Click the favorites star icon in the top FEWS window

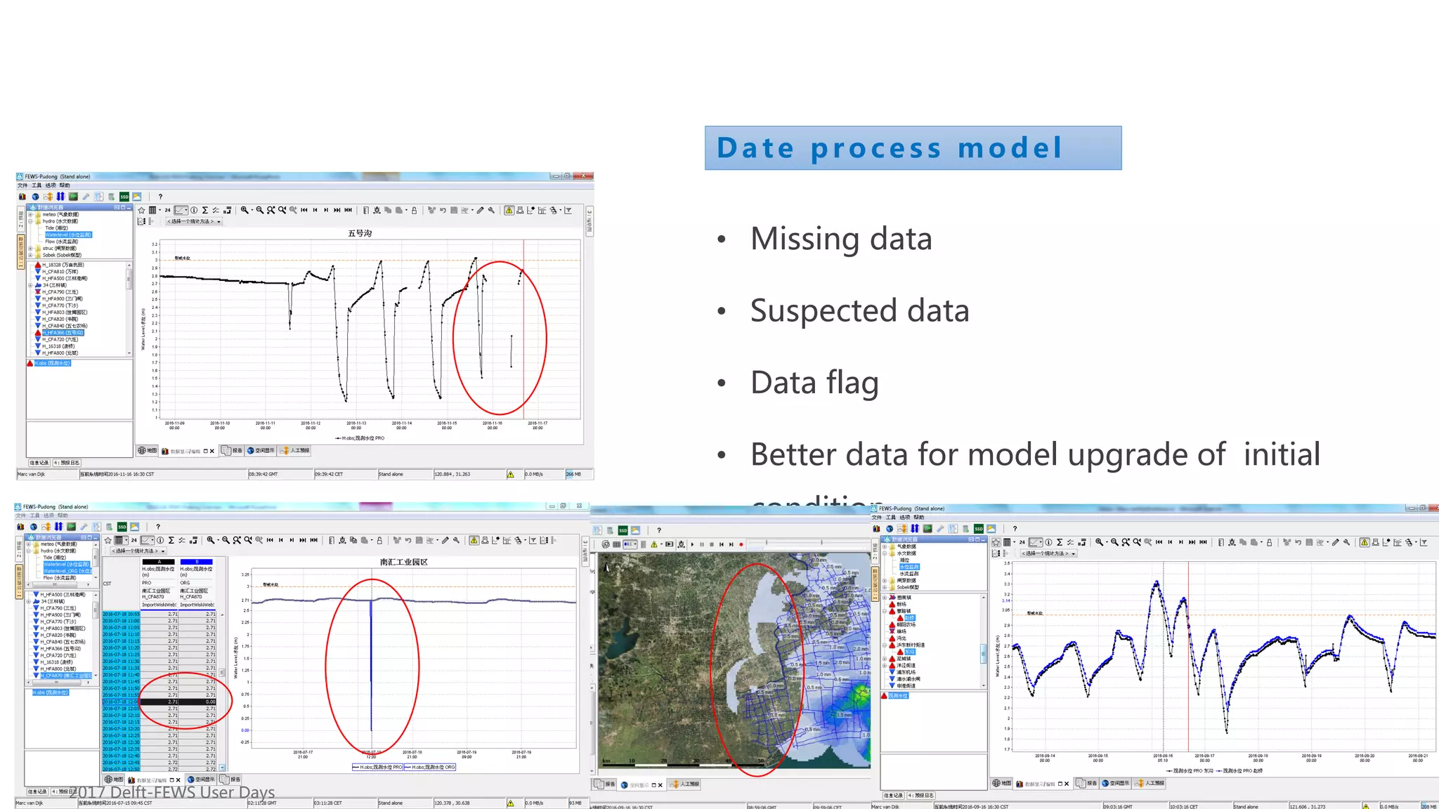tap(141, 210)
